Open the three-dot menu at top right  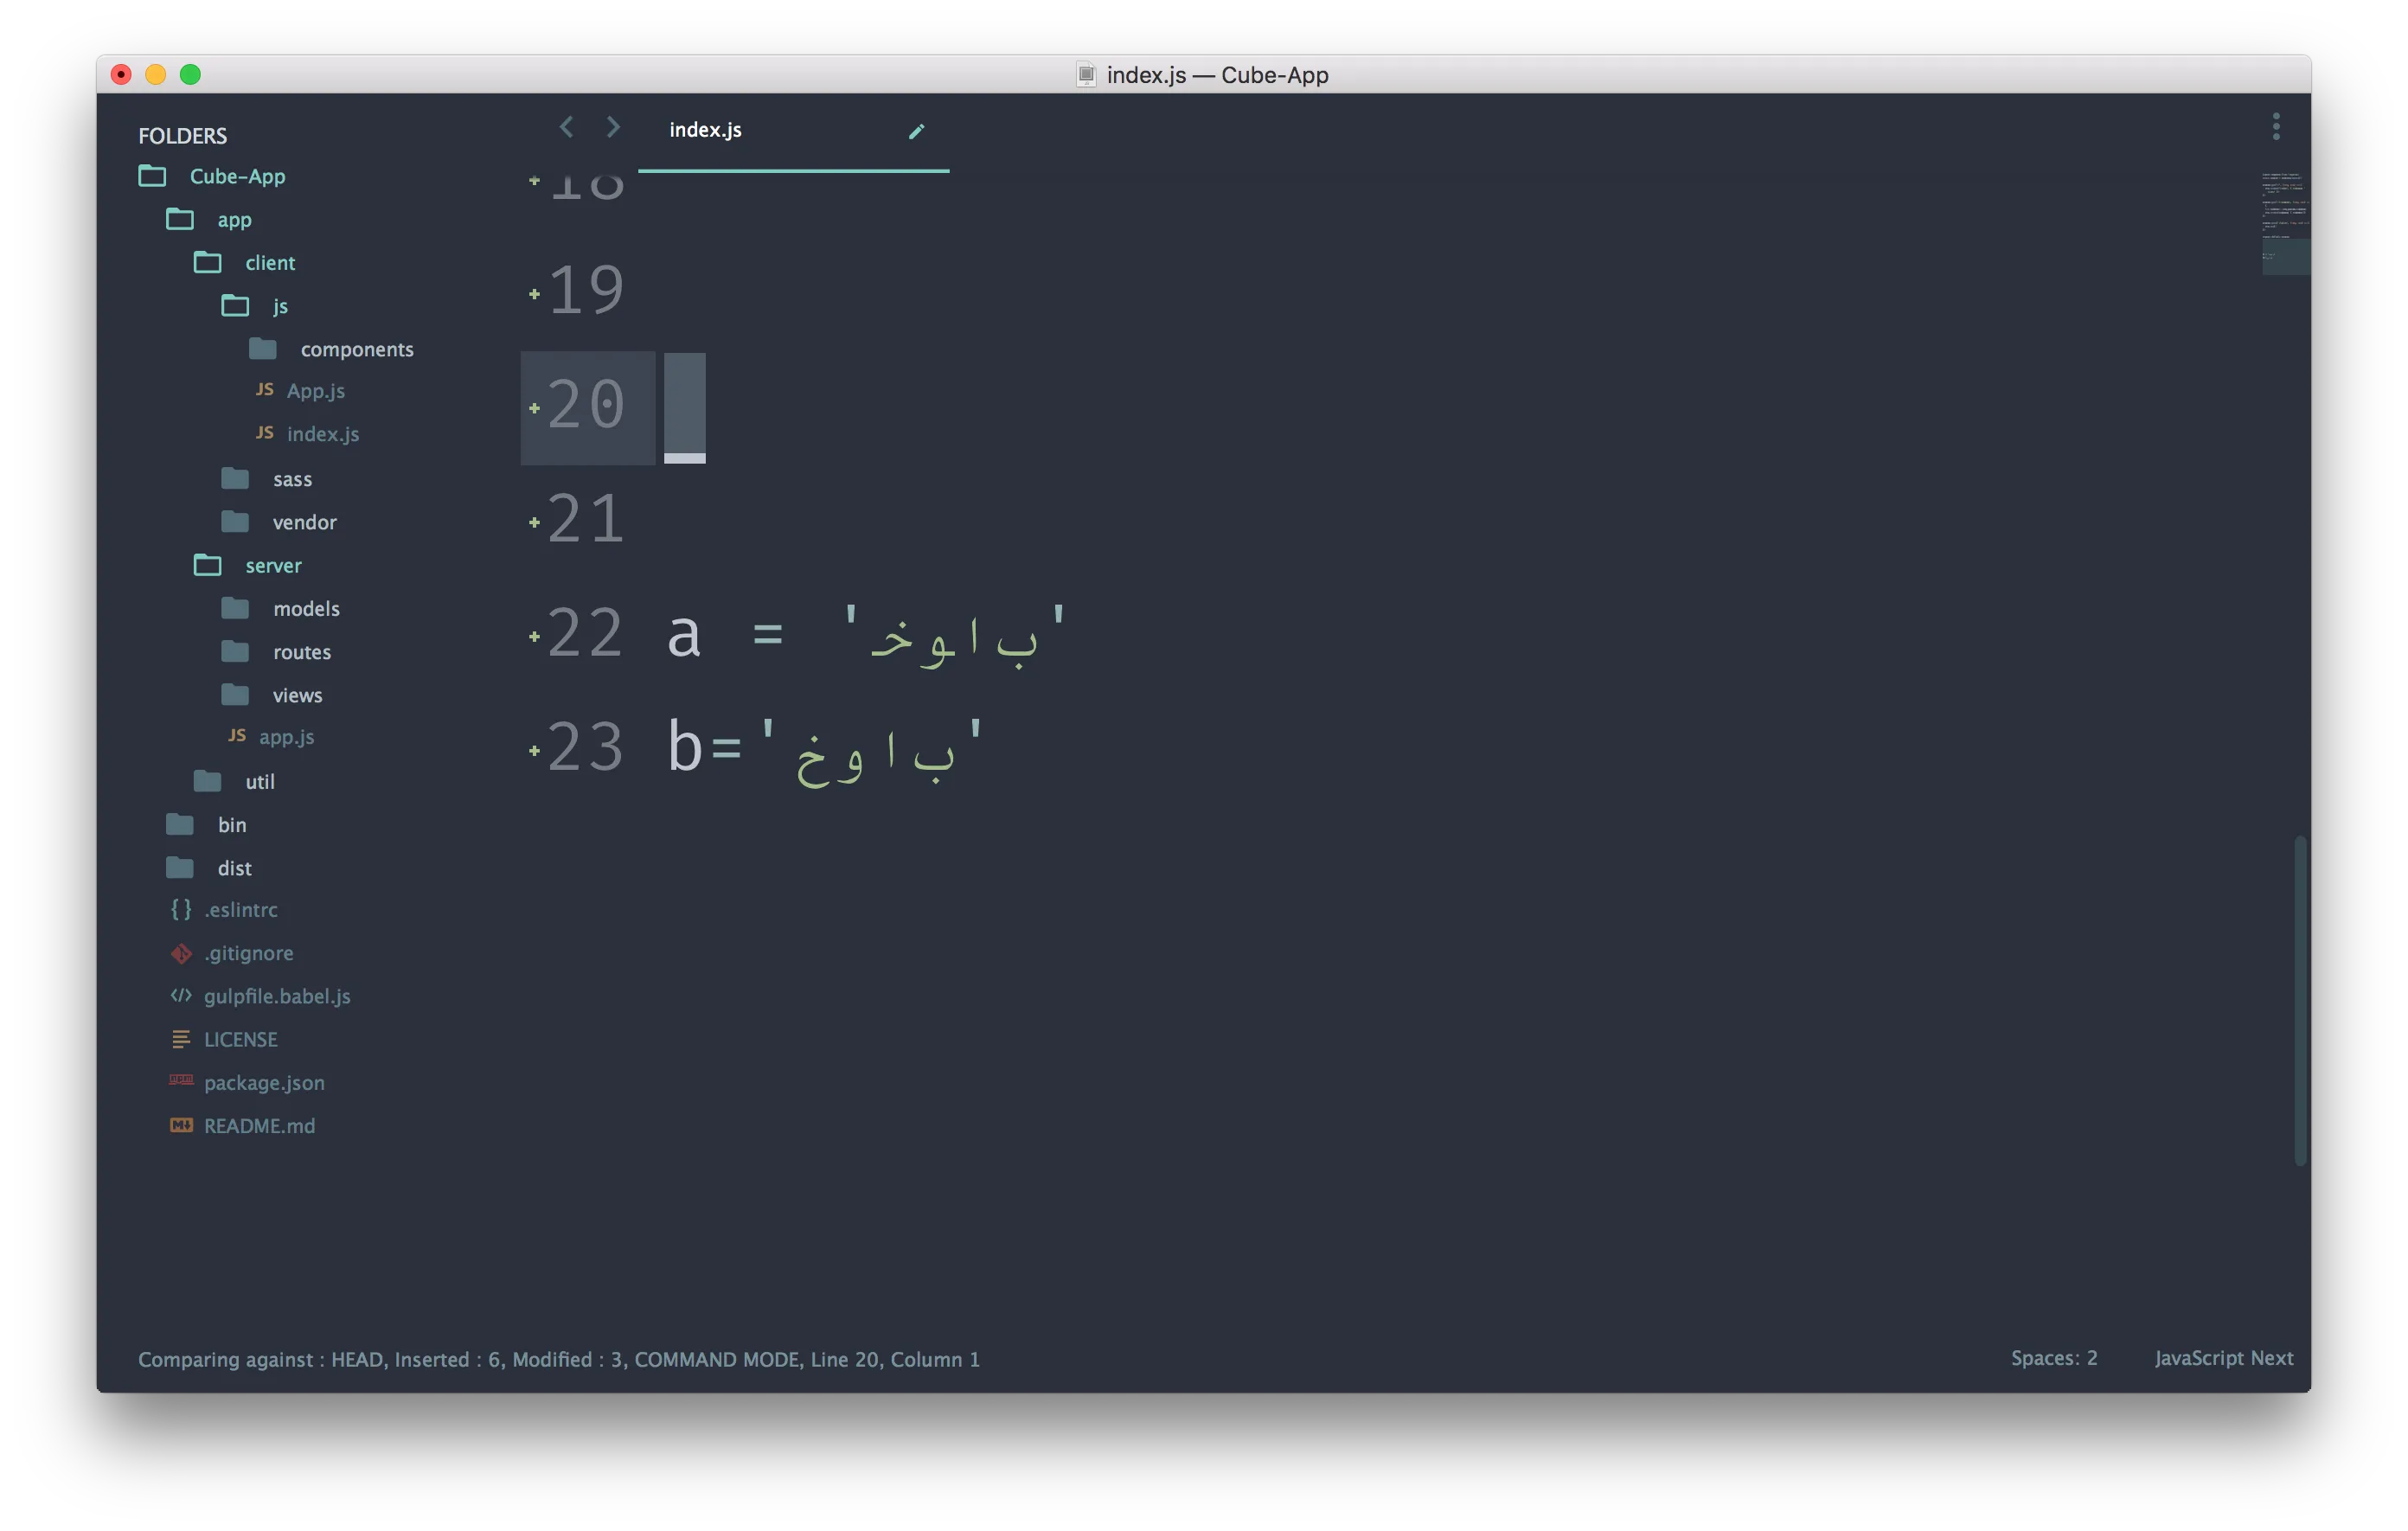(2276, 126)
